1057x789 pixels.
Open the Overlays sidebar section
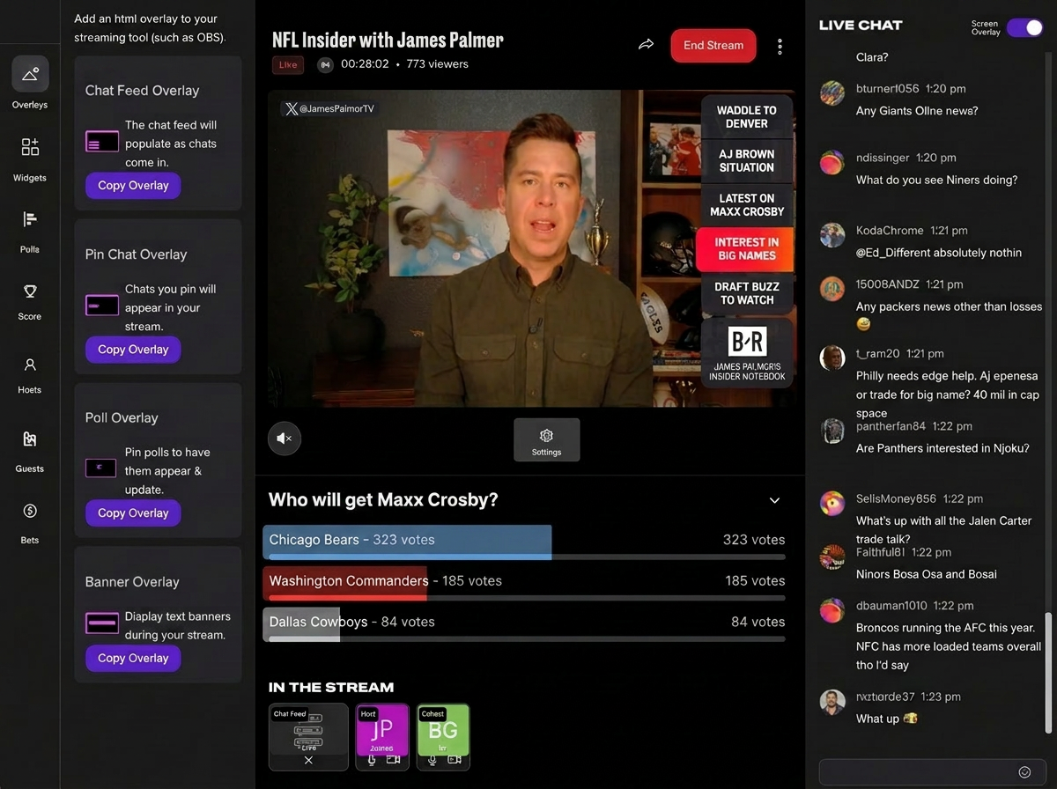tap(30, 82)
